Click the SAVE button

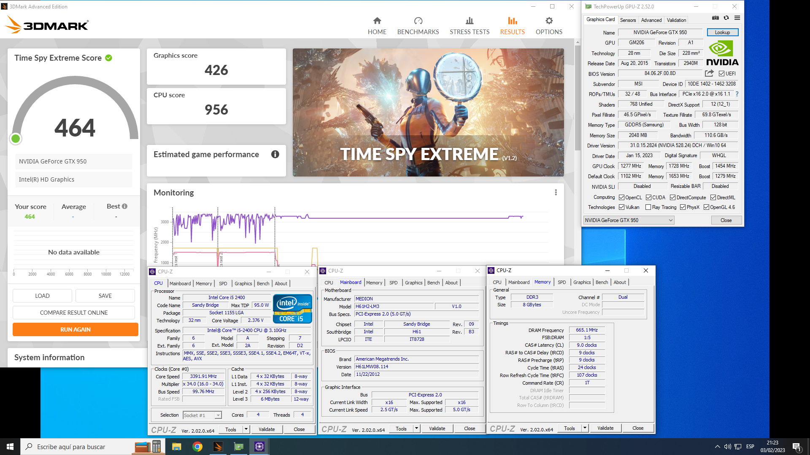(x=105, y=296)
